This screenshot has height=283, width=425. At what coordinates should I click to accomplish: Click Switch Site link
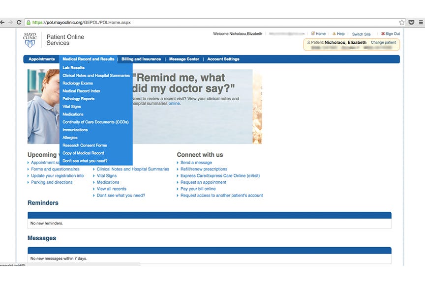point(362,34)
